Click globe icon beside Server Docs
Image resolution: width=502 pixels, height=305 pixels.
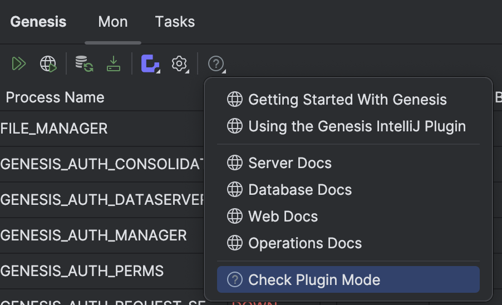(x=235, y=163)
